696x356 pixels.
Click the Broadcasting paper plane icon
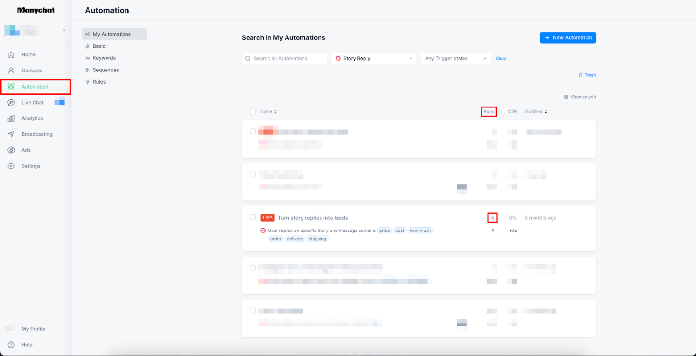pyautogui.click(x=11, y=134)
